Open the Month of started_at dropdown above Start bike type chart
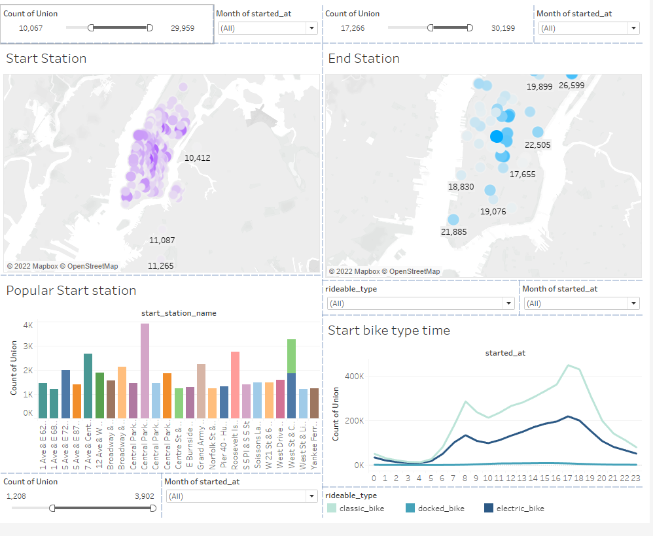653x536 pixels. pos(632,303)
